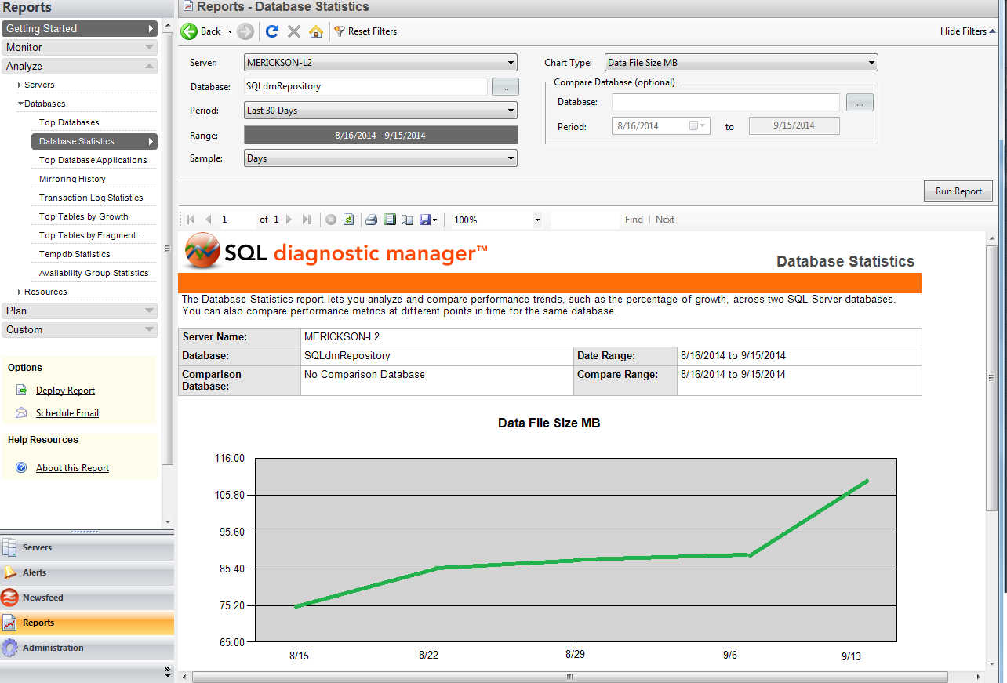Open the export format dropdown arrow
Viewport: 1007px width, 683px height.
[434, 220]
